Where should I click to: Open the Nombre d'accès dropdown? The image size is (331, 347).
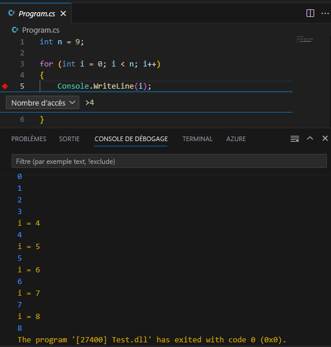coord(43,103)
